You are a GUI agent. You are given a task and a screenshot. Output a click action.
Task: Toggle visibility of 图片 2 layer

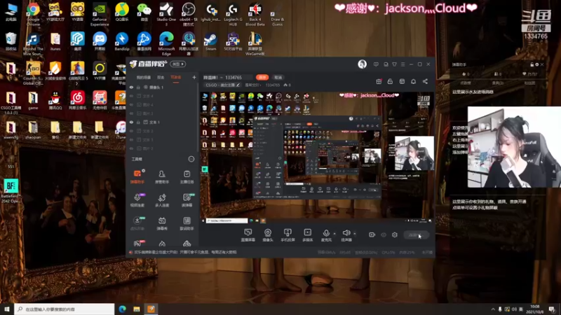pyautogui.click(x=131, y=148)
